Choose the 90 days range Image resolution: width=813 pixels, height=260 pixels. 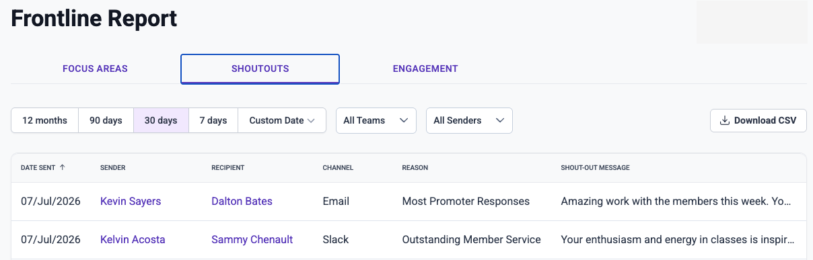(x=106, y=120)
